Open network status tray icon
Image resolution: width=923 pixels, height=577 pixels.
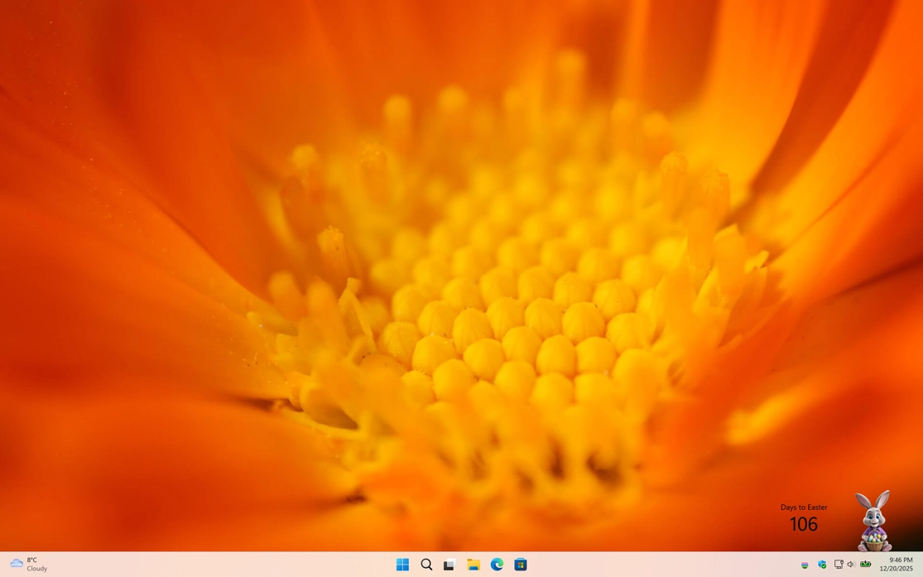(838, 565)
